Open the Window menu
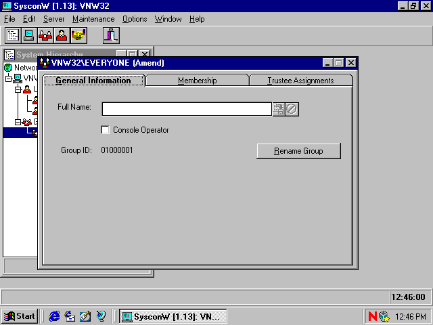The height and width of the screenshot is (325, 433). (168, 19)
